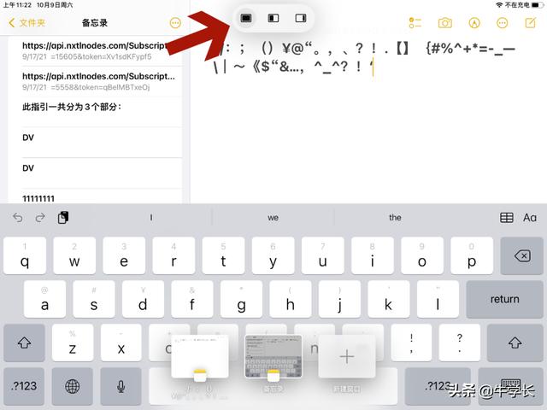Insert suggestion word "I"
Image resolution: width=547 pixels, height=410 pixels.
pyautogui.click(x=151, y=218)
